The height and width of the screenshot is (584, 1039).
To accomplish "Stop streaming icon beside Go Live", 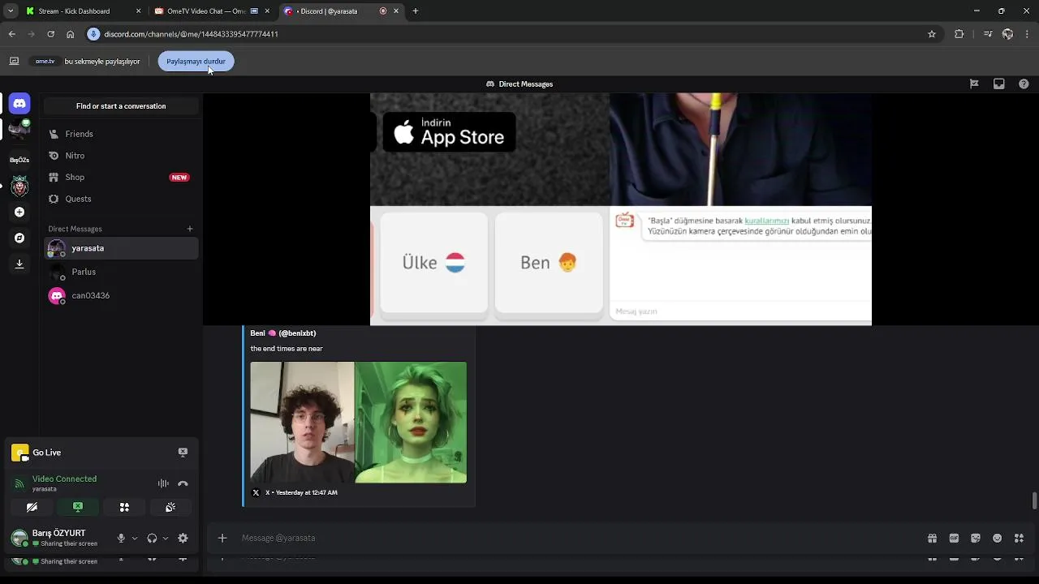I will (x=183, y=453).
